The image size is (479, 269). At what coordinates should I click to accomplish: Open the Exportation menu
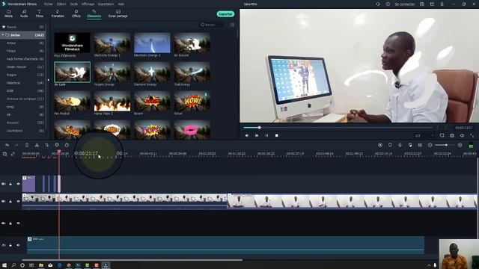click(x=106, y=4)
